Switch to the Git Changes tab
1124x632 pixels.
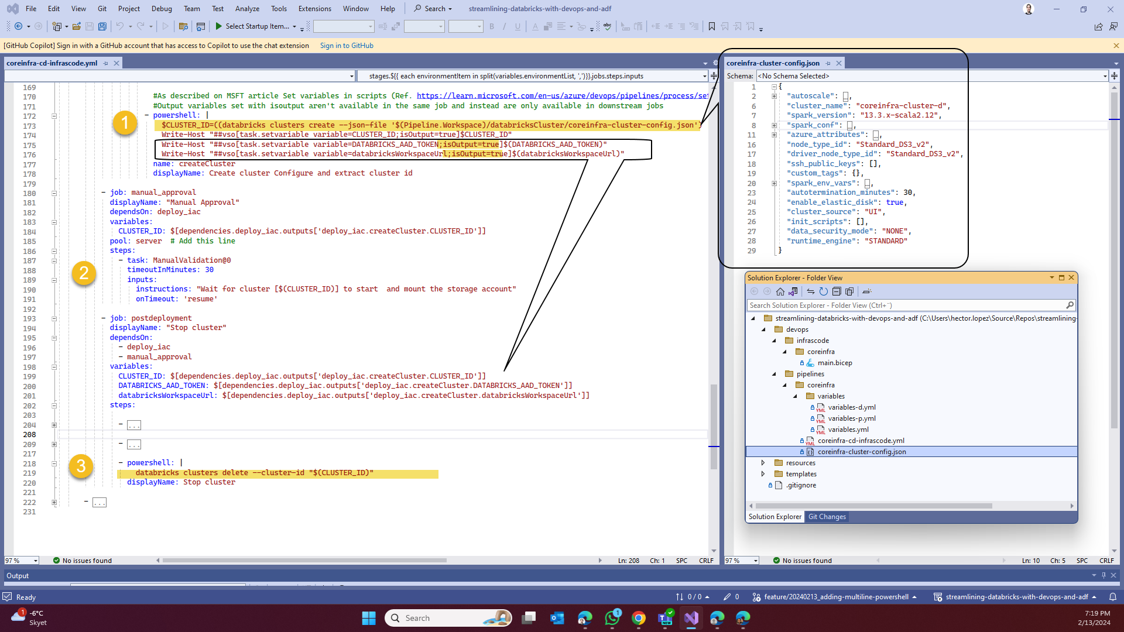(x=827, y=517)
